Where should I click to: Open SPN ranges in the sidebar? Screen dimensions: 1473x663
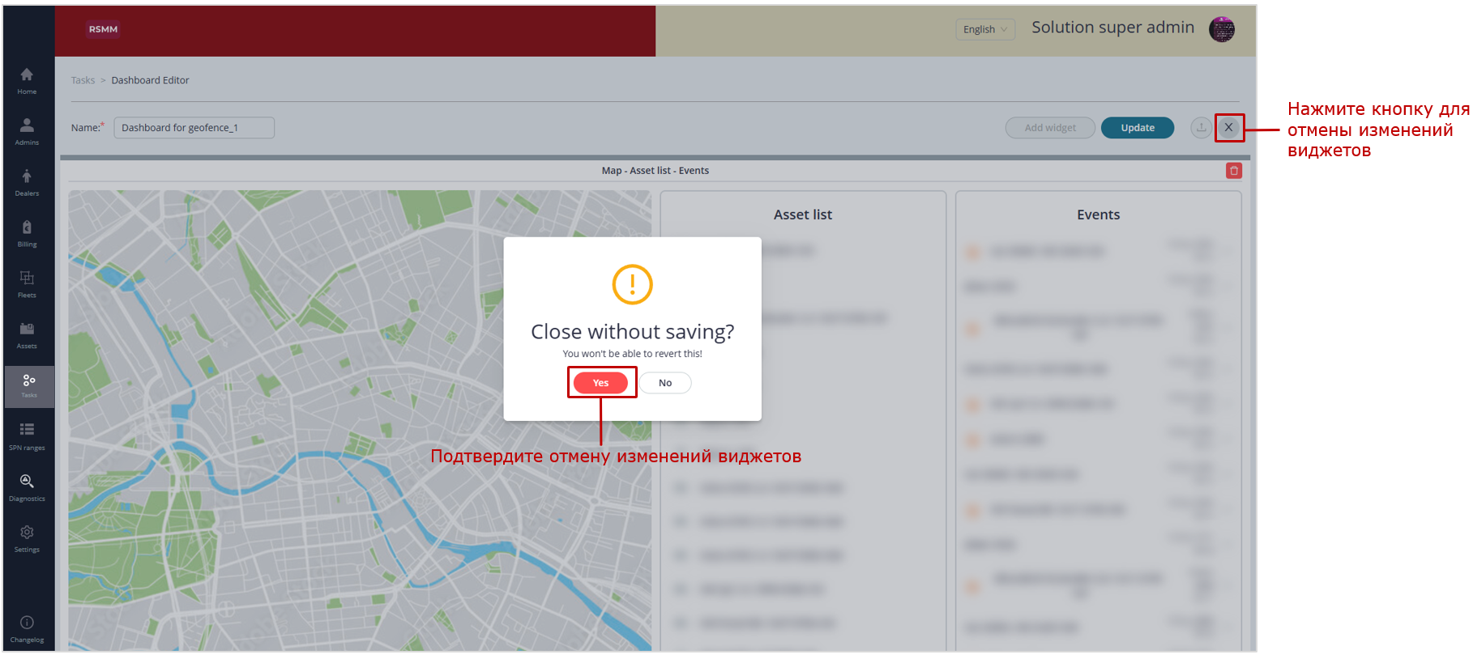[27, 436]
